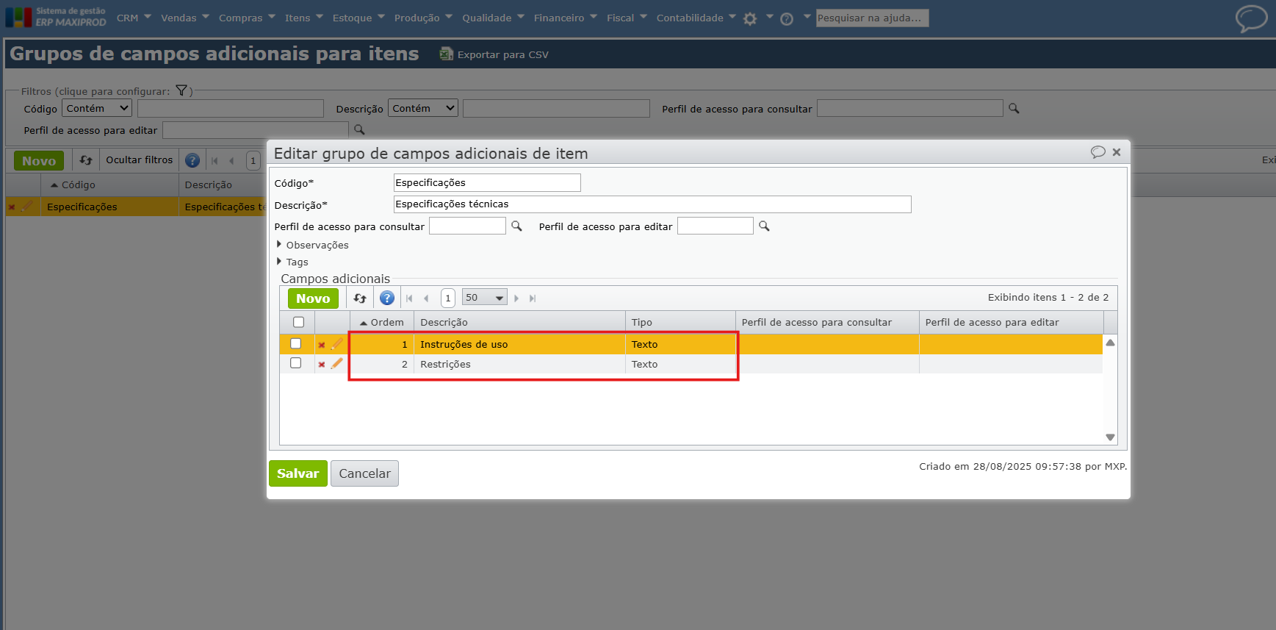This screenshot has width=1276, height=630.
Task: Open the Compras menu
Action: (x=247, y=18)
